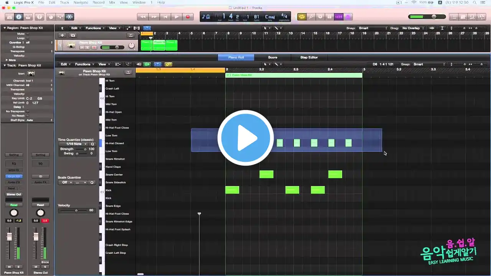This screenshot has width=491, height=276.
Task: Check the No Transpose checkbox
Action: (x=28, y=112)
